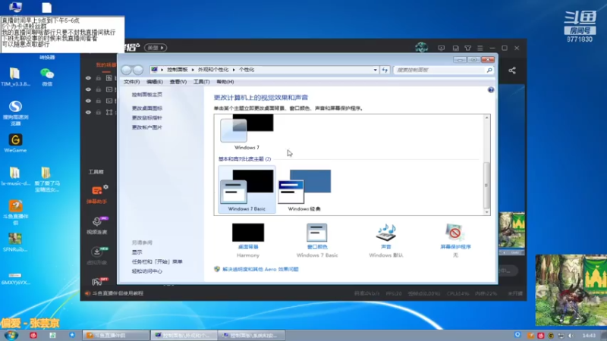
Task: Toggle eye visibility of first Douyu scene source
Action: tap(88, 78)
